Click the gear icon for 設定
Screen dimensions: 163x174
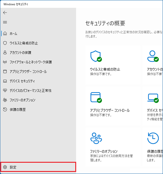pos(5,167)
